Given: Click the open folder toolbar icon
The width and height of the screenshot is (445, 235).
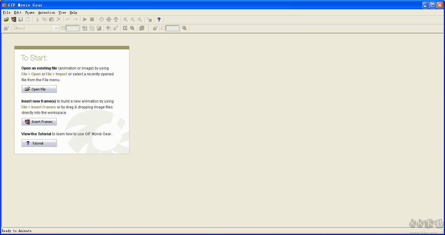Looking at the screenshot, I should [x=6, y=19].
